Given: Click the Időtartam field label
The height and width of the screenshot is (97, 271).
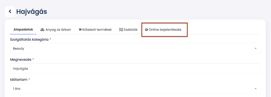Looking at the screenshot, I should point(19,79).
